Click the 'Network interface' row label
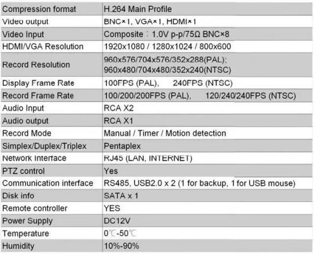 34,158
